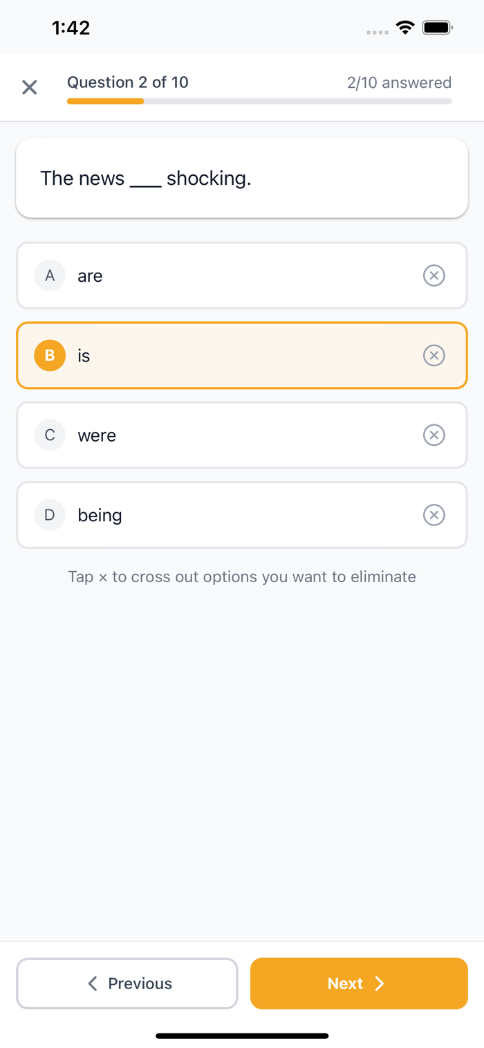Select the letter A circle badge
Image resolution: width=484 pixels, height=1048 pixels.
pyautogui.click(x=50, y=275)
